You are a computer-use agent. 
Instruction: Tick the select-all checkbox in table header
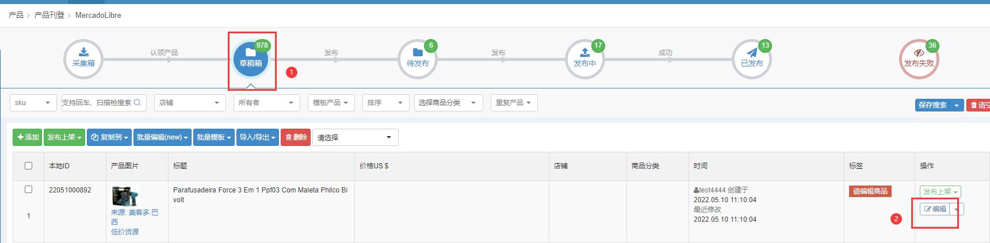(x=28, y=166)
